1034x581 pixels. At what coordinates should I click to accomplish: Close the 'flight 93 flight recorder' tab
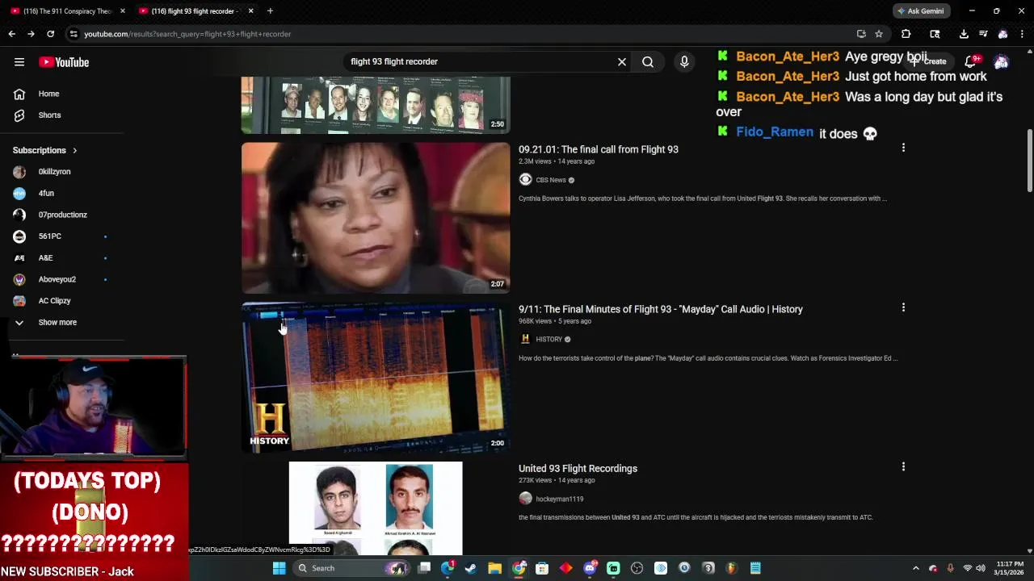coord(250,10)
